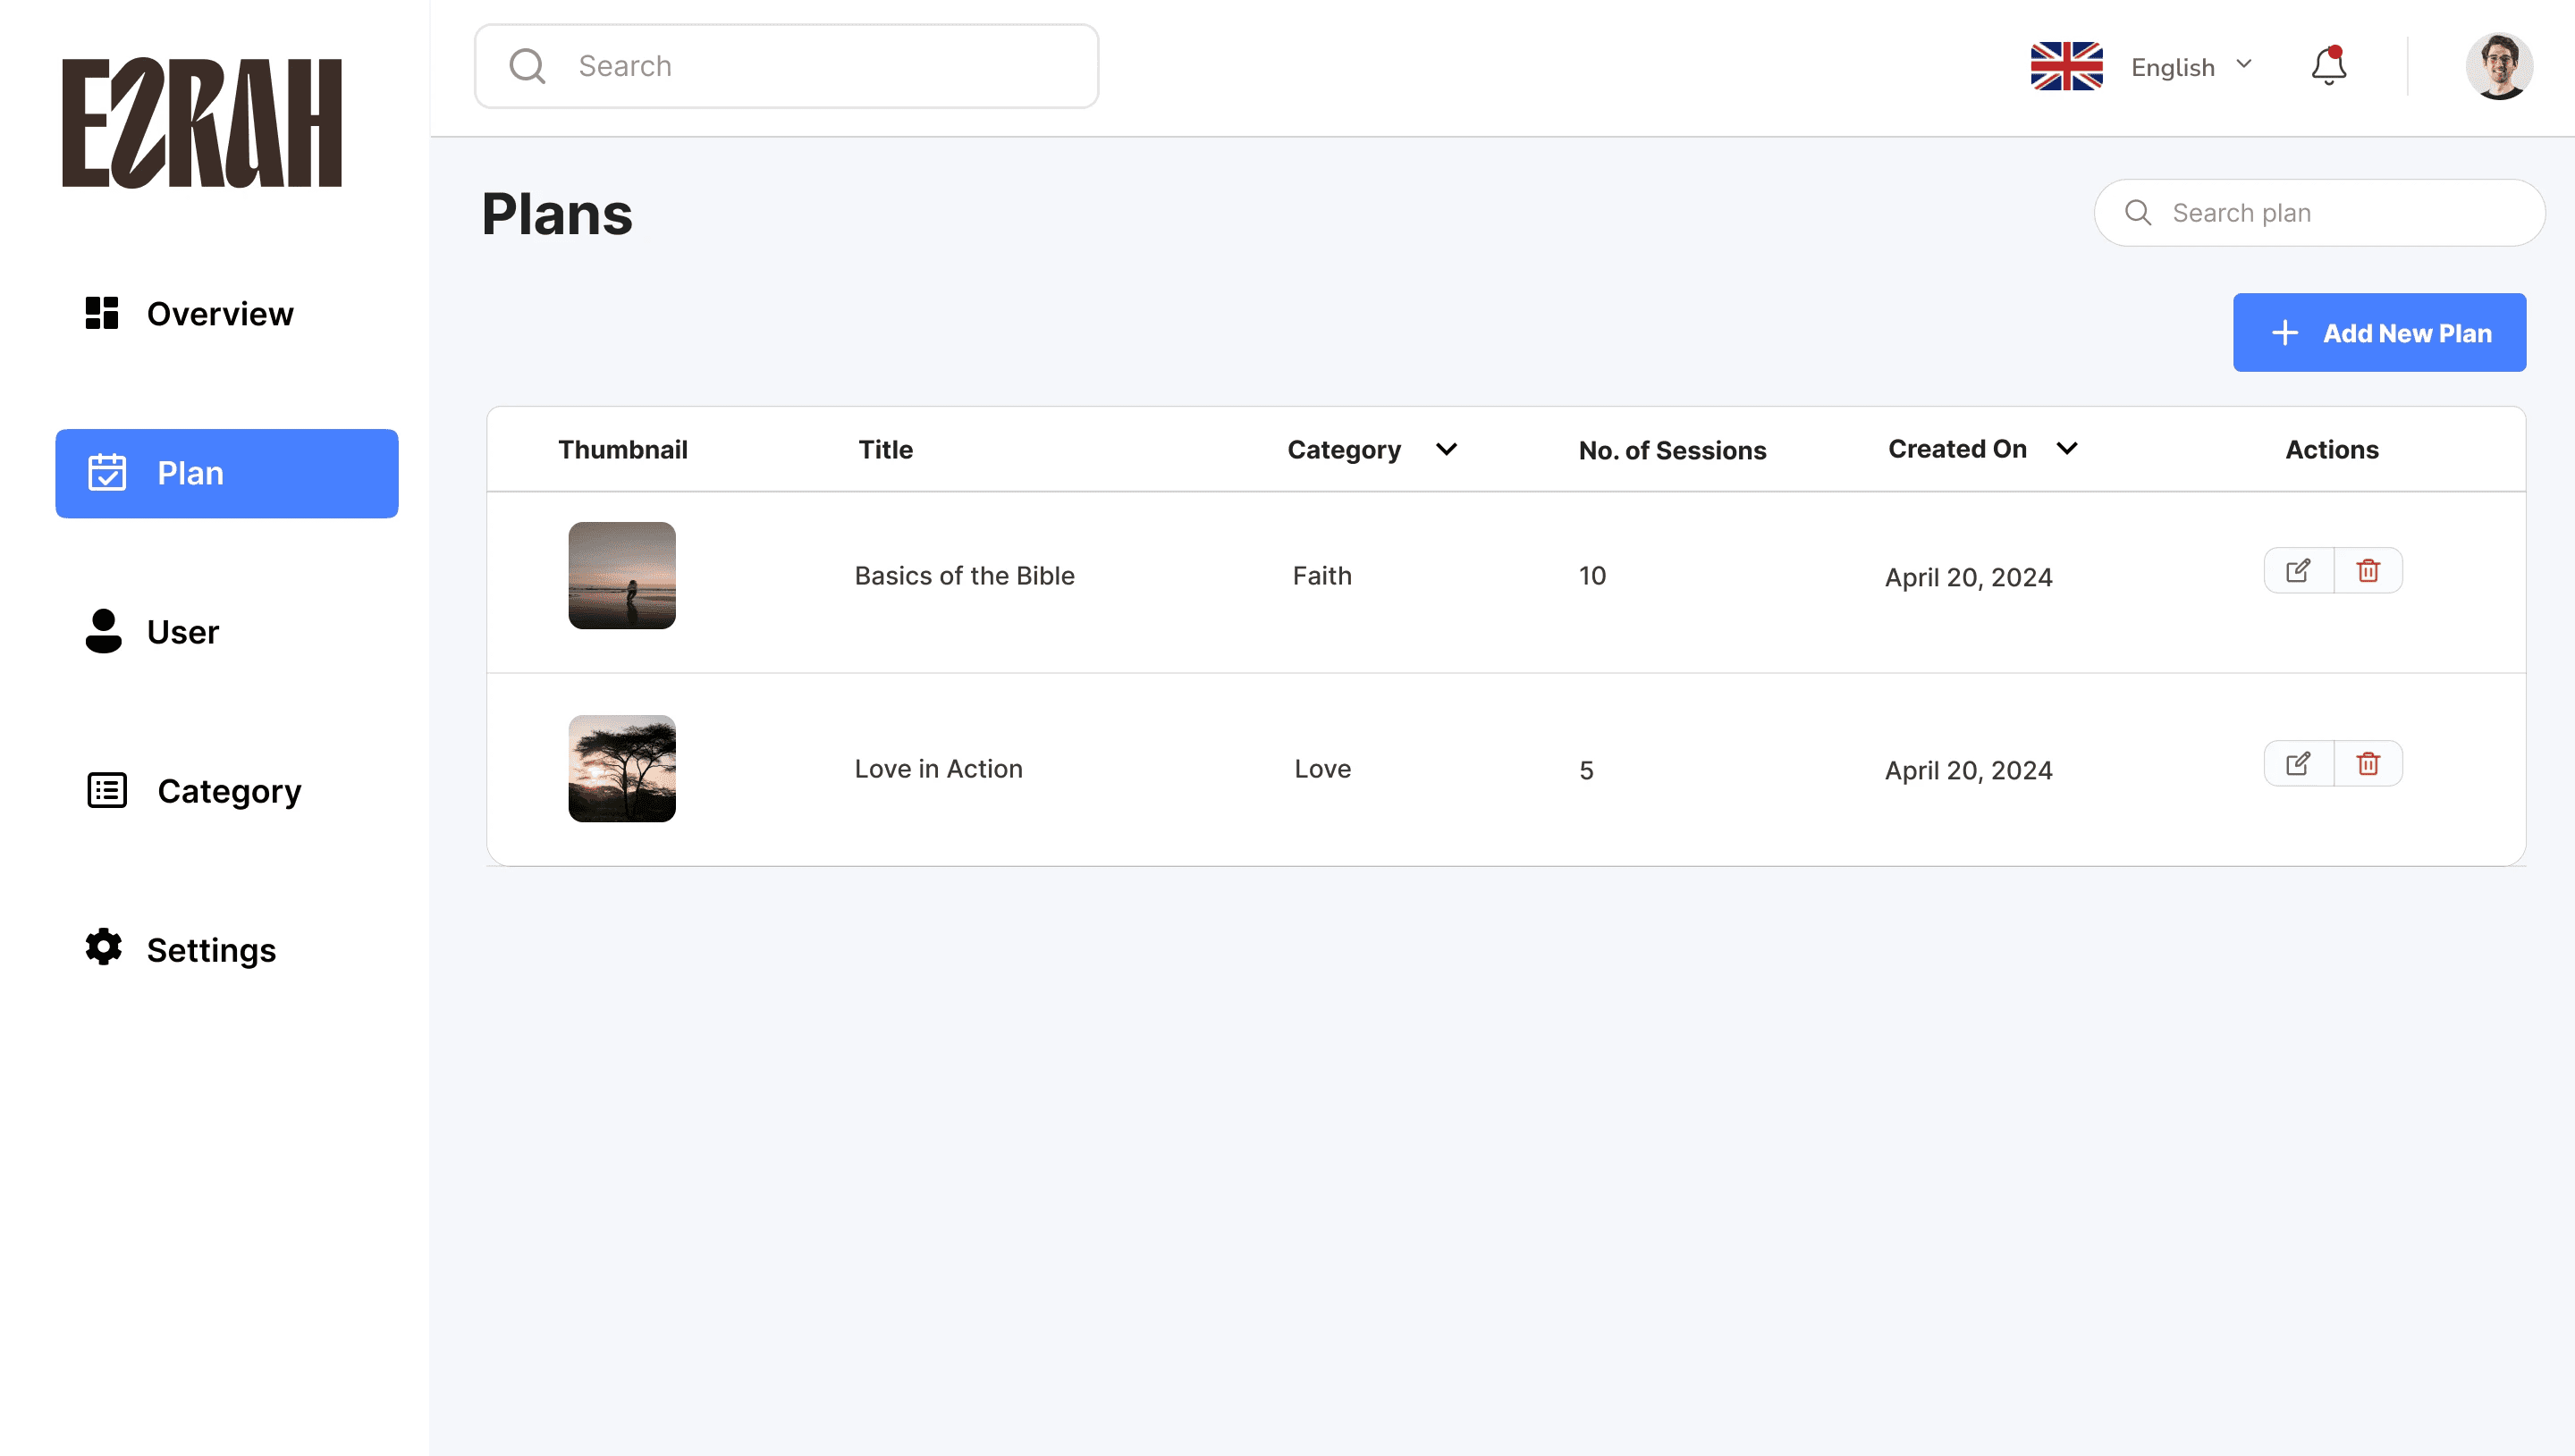Click the notification bell icon
The image size is (2575, 1456).
(x=2328, y=66)
